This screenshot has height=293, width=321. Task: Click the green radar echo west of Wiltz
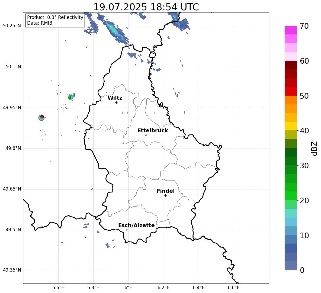tap(71, 97)
